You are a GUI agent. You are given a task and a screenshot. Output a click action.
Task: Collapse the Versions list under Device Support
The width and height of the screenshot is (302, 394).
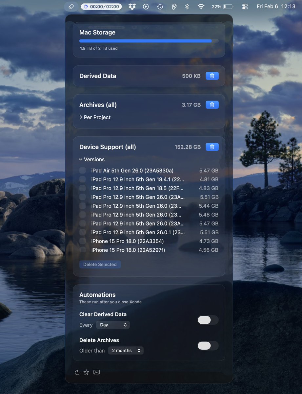click(92, 160)
